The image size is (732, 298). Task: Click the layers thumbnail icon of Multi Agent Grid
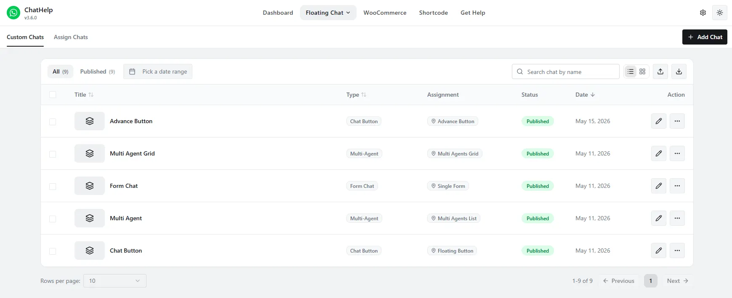click(90, 153)
